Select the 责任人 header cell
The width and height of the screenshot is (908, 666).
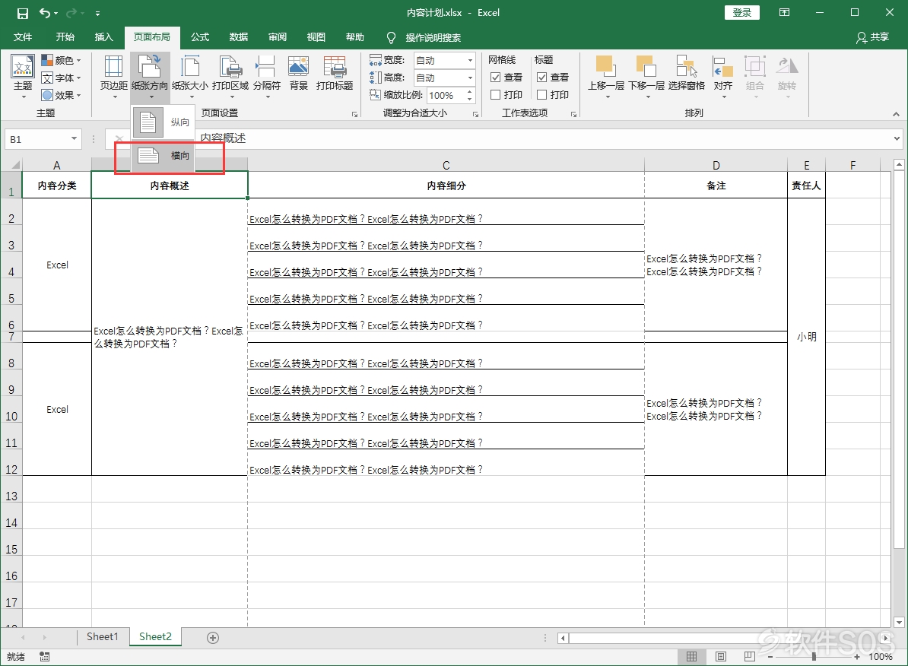806,186
